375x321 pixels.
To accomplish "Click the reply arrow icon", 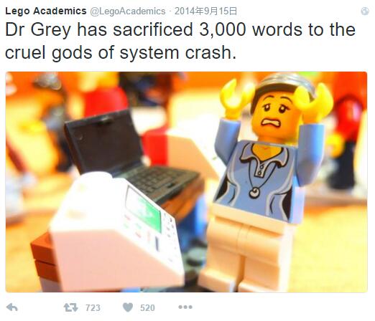I will tap(12, 307).
